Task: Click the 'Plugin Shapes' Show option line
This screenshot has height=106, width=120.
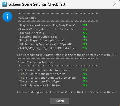Action: pos(41,40)
